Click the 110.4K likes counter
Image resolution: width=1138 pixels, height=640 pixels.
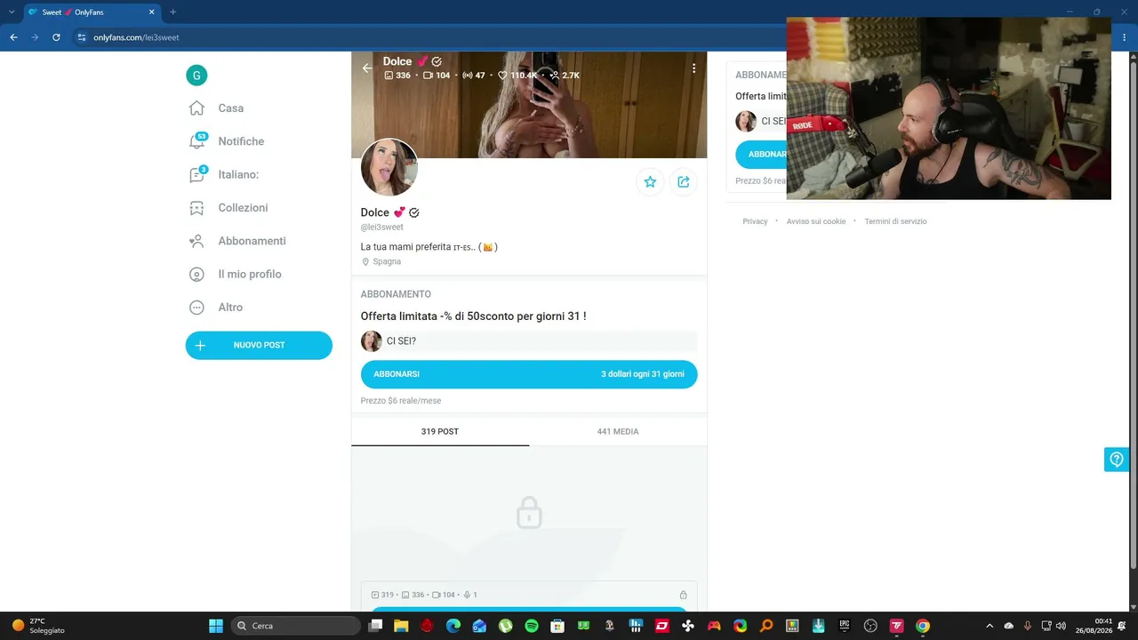click(517, 76)
